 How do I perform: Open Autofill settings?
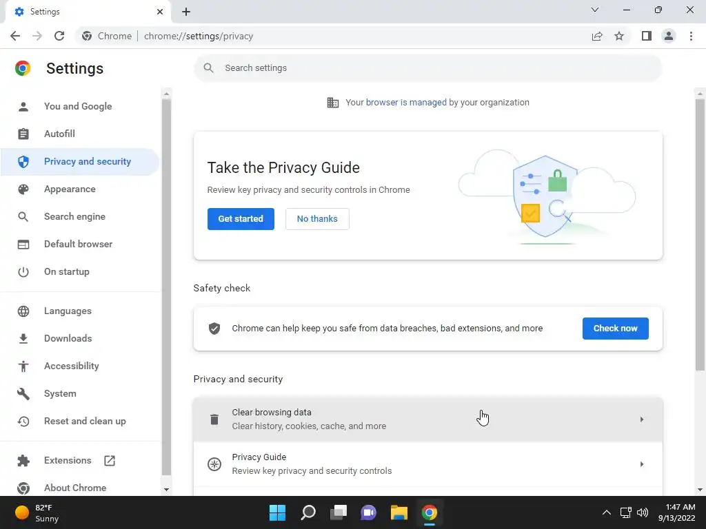80,134
